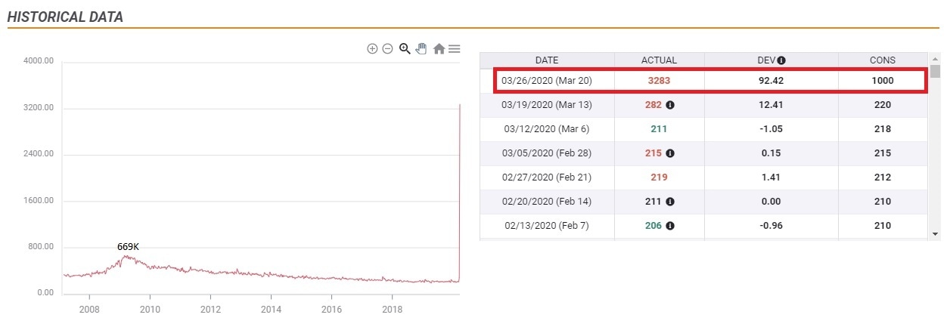Click info icon next to 211 Feb 14 value
This screenshot has width=950, height=327.
click(x=670, y=202)
